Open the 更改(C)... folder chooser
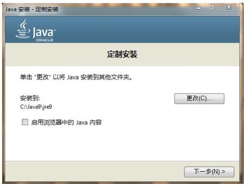 pyautogui.click(x=199, y=99)
